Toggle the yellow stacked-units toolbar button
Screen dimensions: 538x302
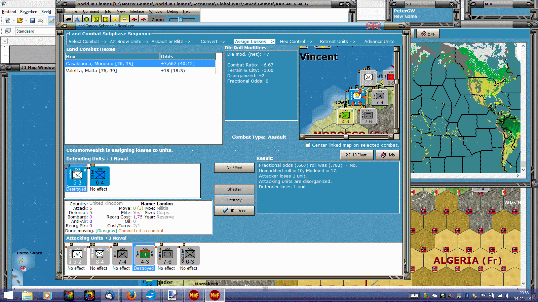96,19
